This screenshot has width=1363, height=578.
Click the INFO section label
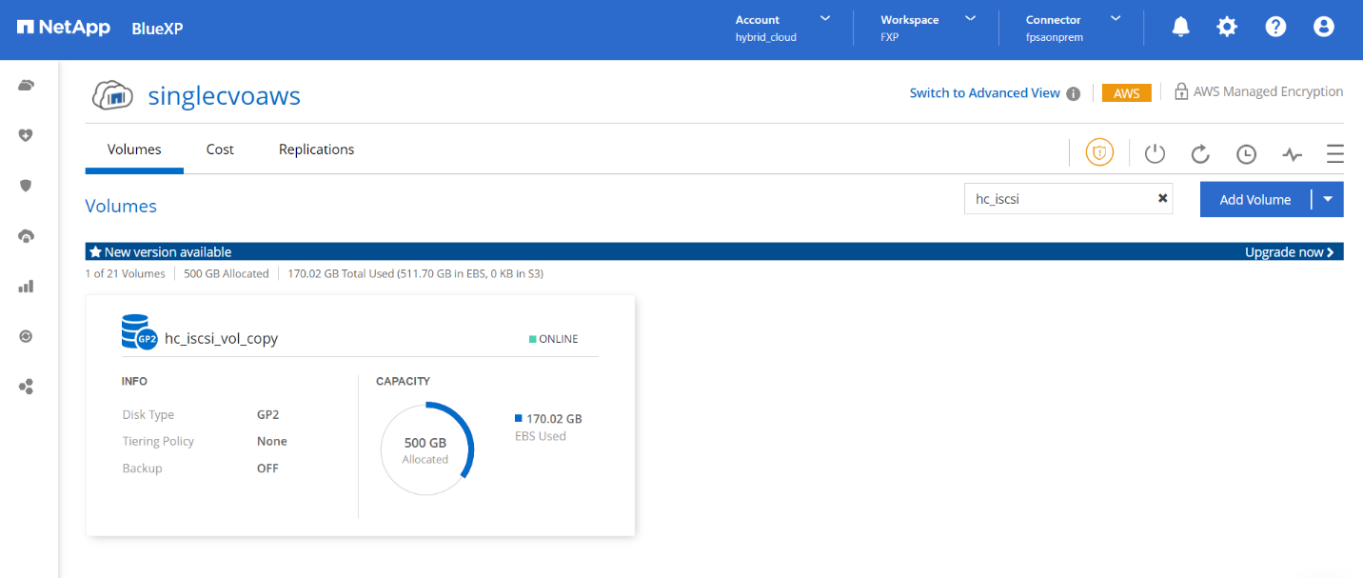pos(134,381)
